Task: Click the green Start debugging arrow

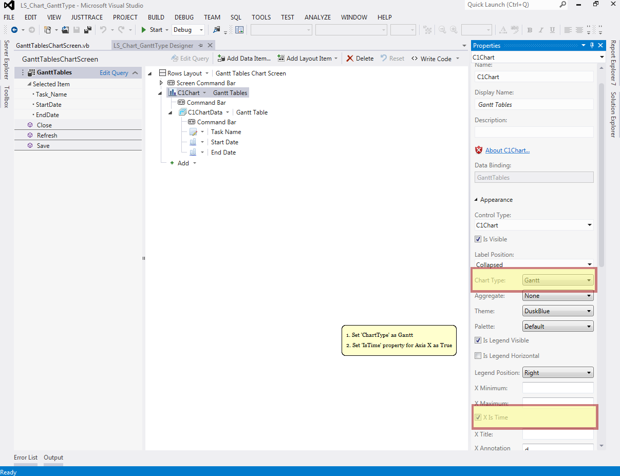Action: tap(144, 30)
